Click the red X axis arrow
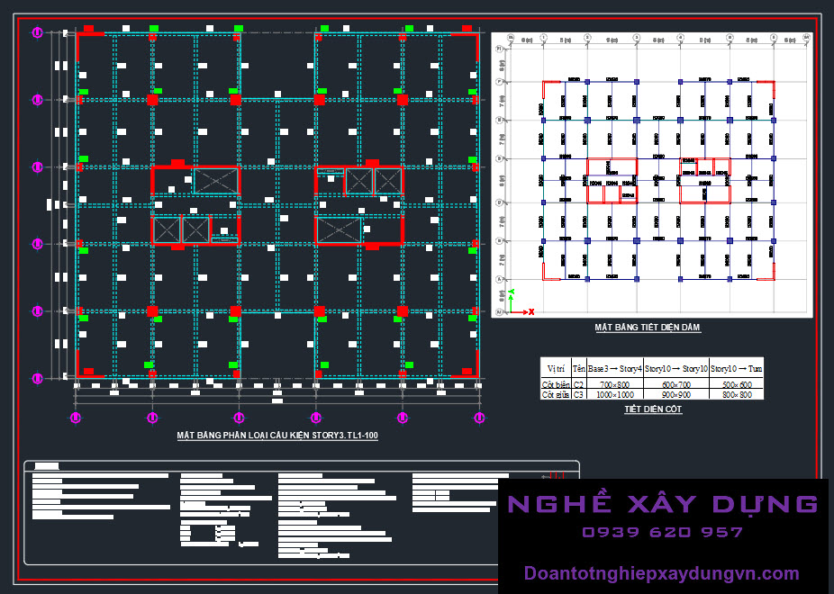The image size is (834, 594). (x=526, y=311)
